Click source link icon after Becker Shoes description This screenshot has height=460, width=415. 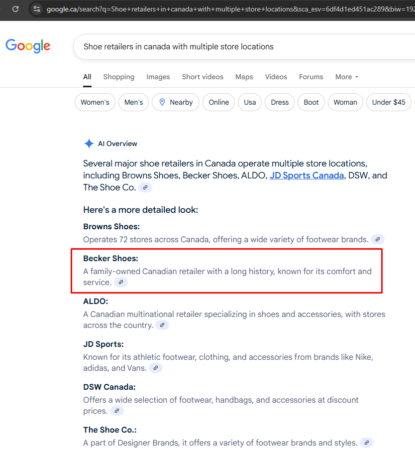pos(121,282)
